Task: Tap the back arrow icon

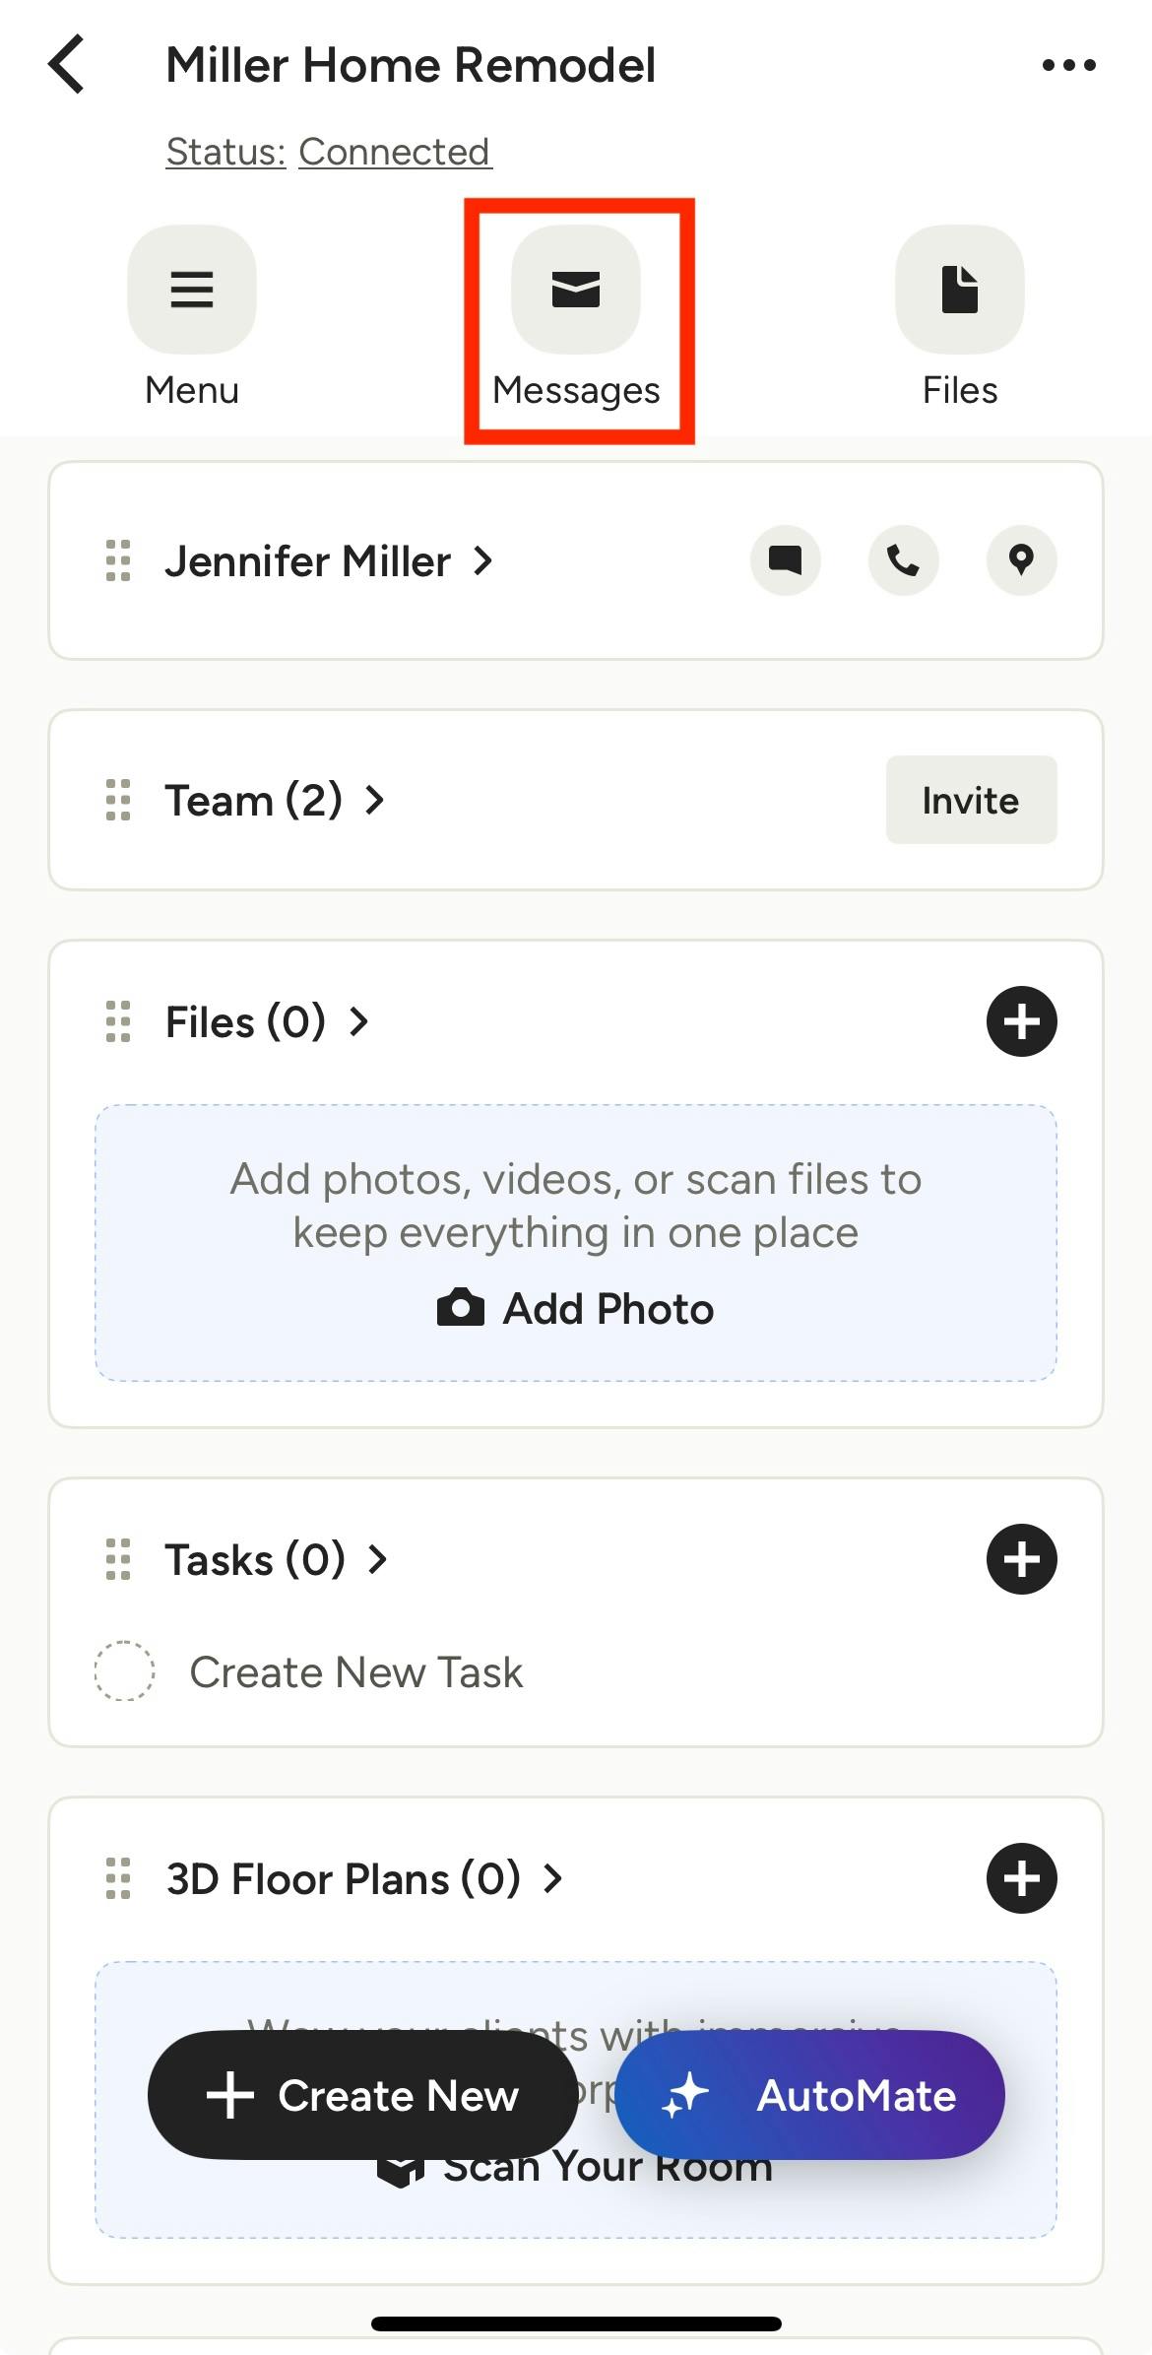Action: 67,65
